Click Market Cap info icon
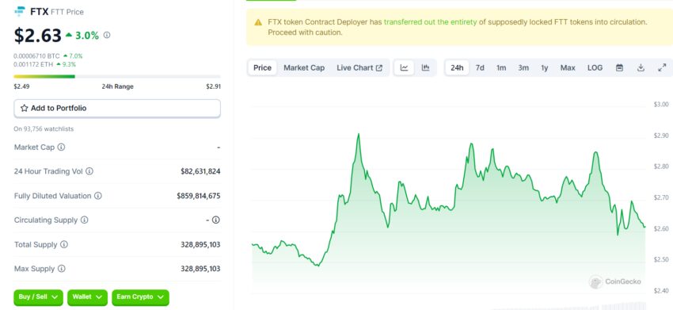Image resolution: width=673 pixels, height=310 pixels. tap(62, 147)
